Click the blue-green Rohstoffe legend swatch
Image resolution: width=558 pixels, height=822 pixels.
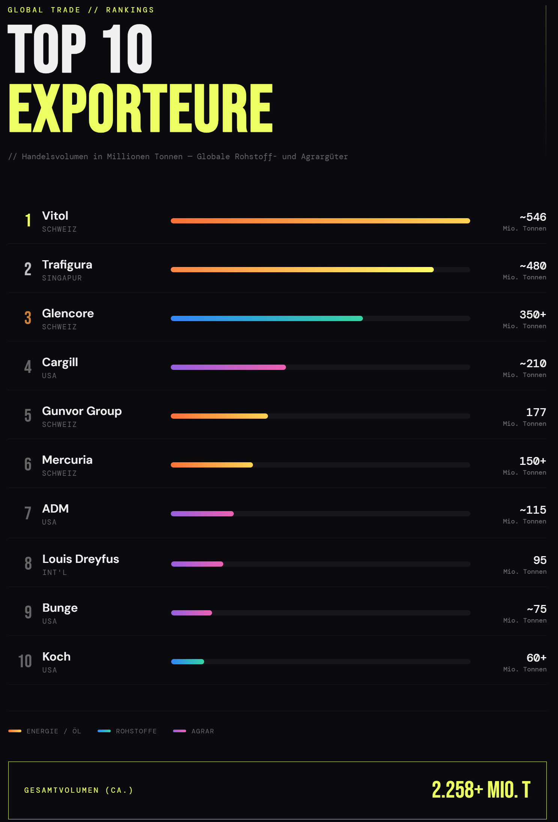tap(104, 731)
